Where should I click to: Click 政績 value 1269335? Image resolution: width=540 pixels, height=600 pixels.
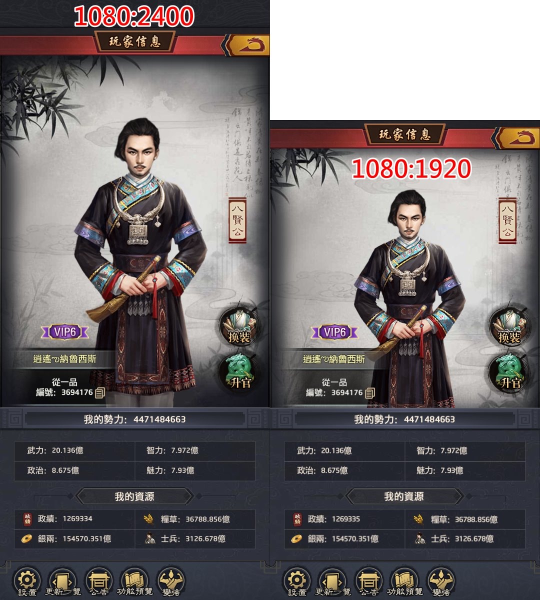tap(346, 519)
